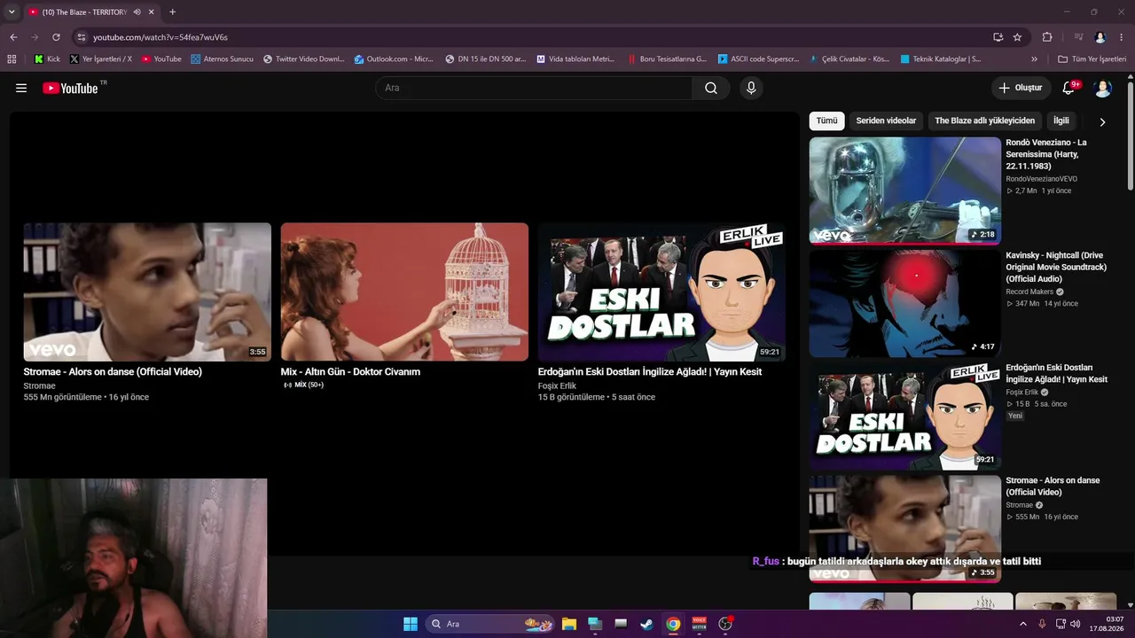1135x638 pixels.
Task: Play end-screen video Stromae - Alors on danse
Action: (147, 292)
